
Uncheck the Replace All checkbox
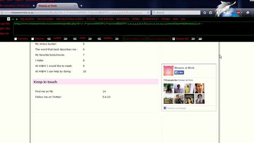click(173, 39)
